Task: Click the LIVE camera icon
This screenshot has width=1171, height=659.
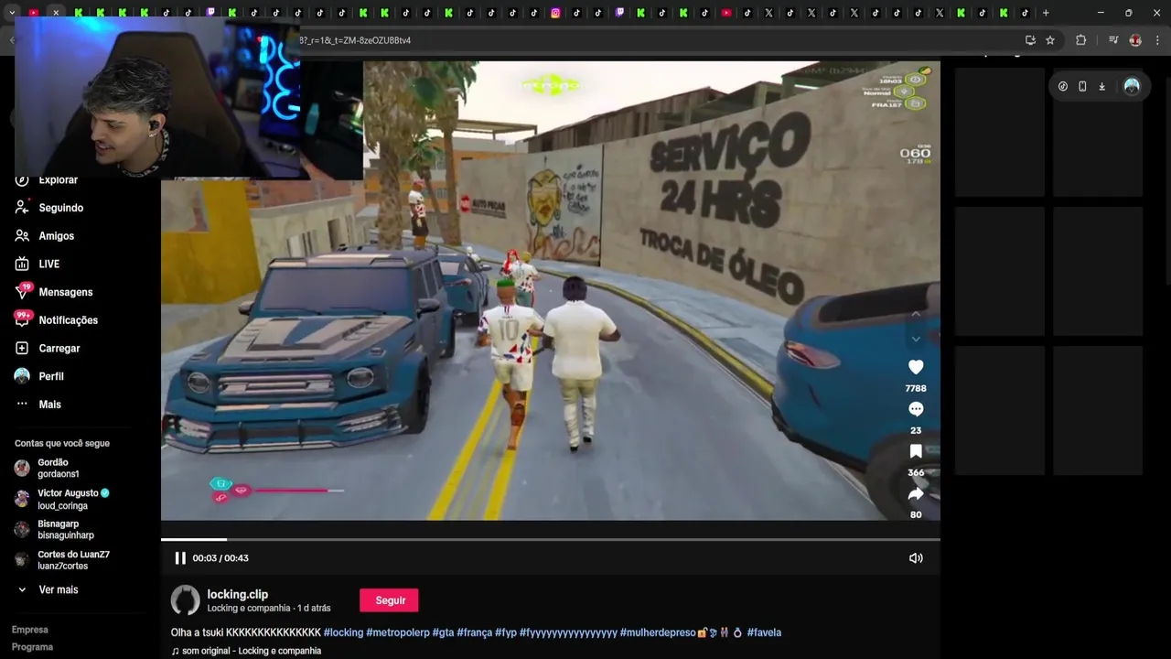Action: [22, 265]
